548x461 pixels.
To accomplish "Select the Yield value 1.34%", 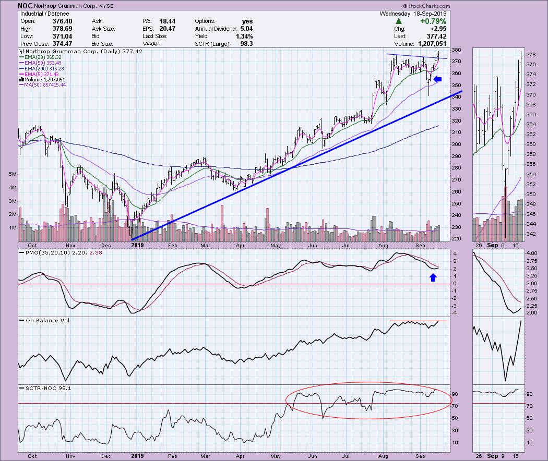I will pos(244,36).
